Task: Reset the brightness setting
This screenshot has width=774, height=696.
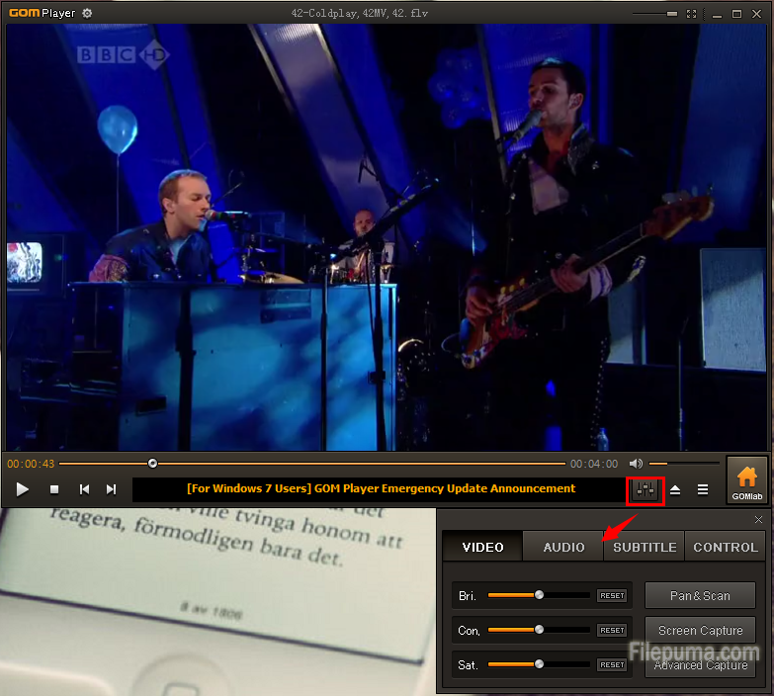Action: [612, 596]
